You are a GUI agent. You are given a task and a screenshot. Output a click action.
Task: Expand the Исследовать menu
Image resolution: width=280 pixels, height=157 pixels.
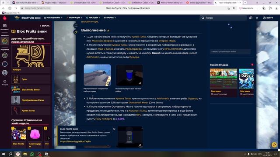[53, 18]
